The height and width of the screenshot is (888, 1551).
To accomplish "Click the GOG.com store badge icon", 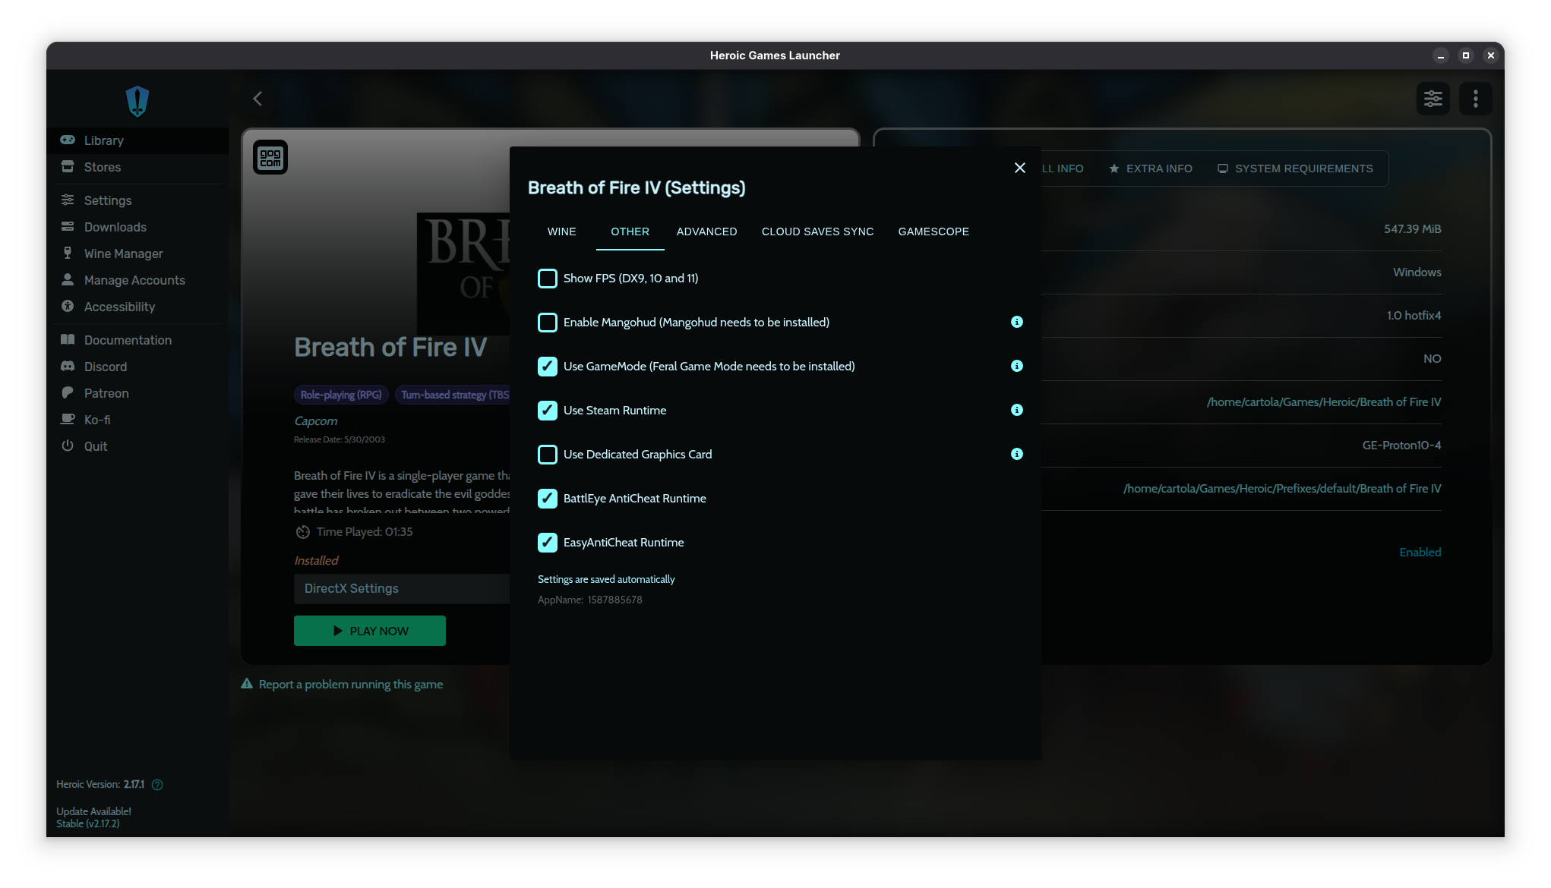I will pyautogui.click(x=270, y=157).
